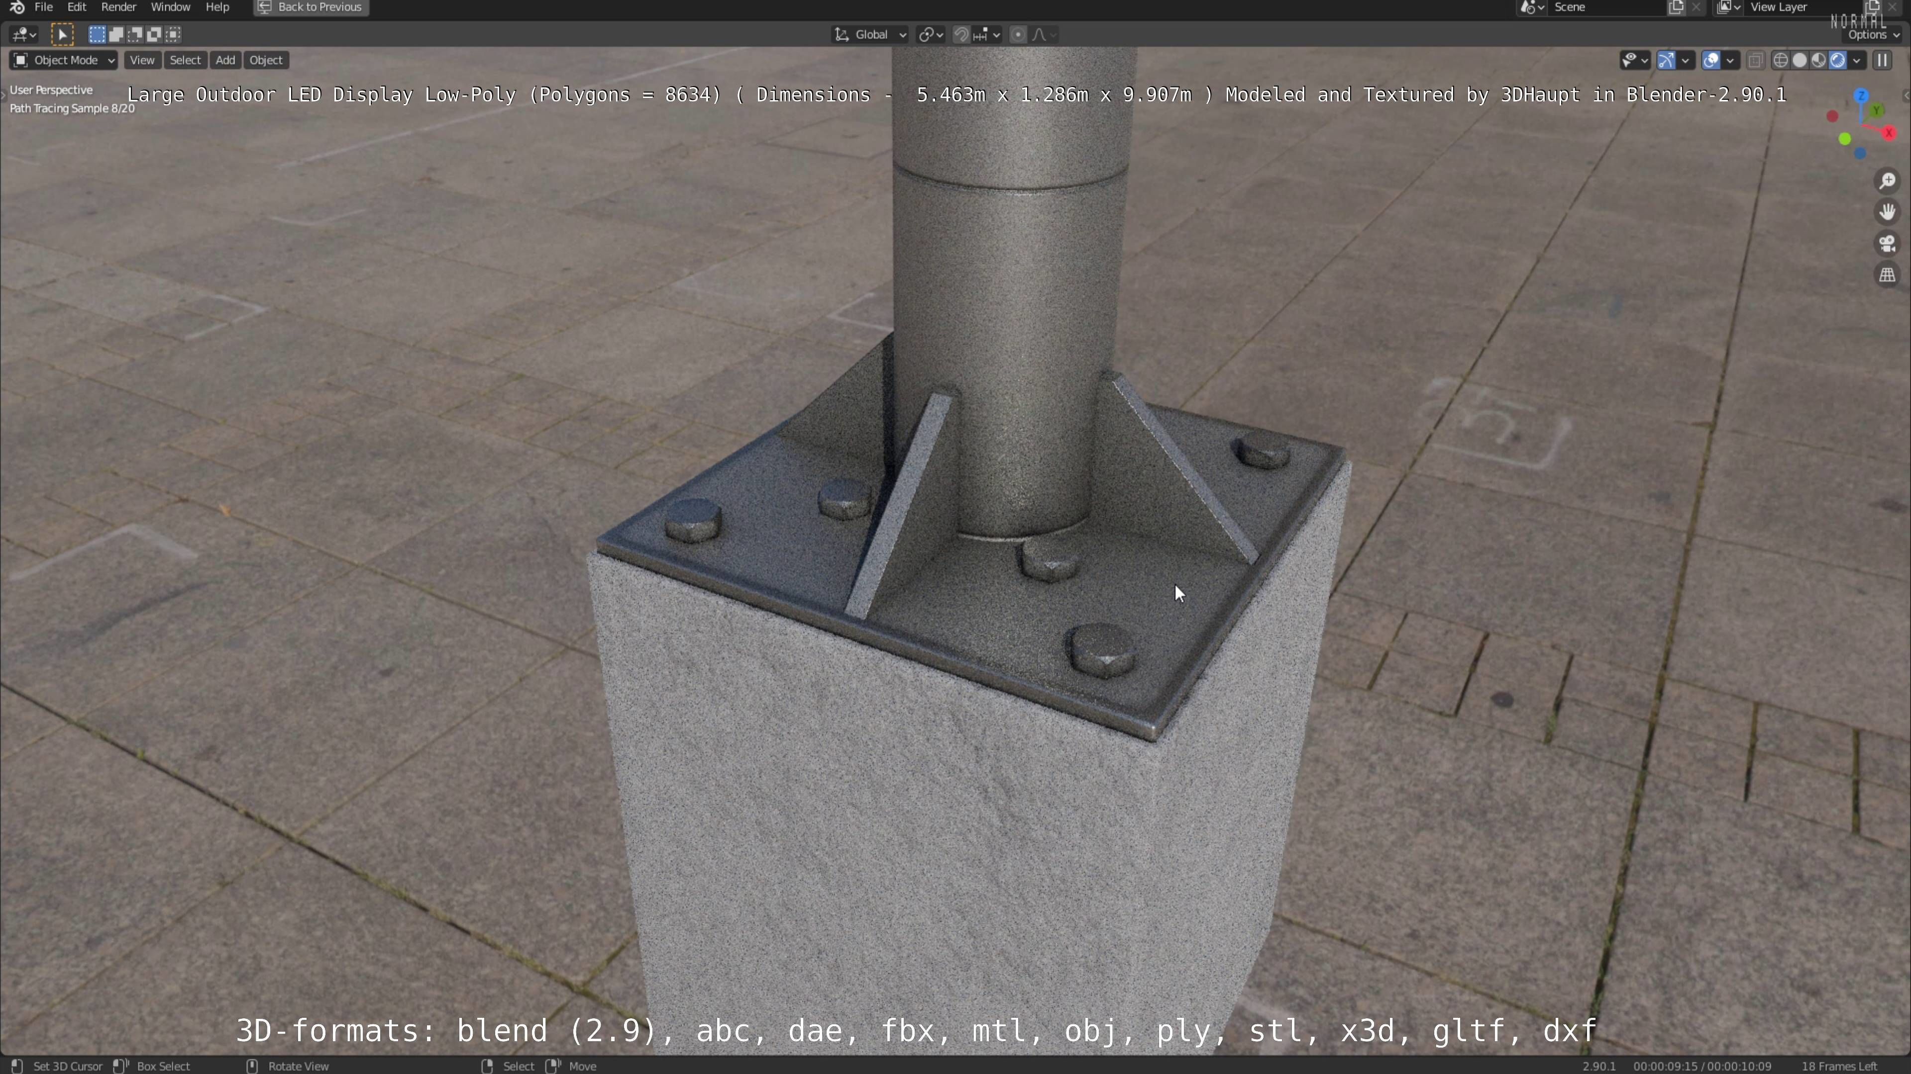Screen dimensions: 1911x1074
Task: Click the '18 Frames Left' status text
Action: 1839,1066
